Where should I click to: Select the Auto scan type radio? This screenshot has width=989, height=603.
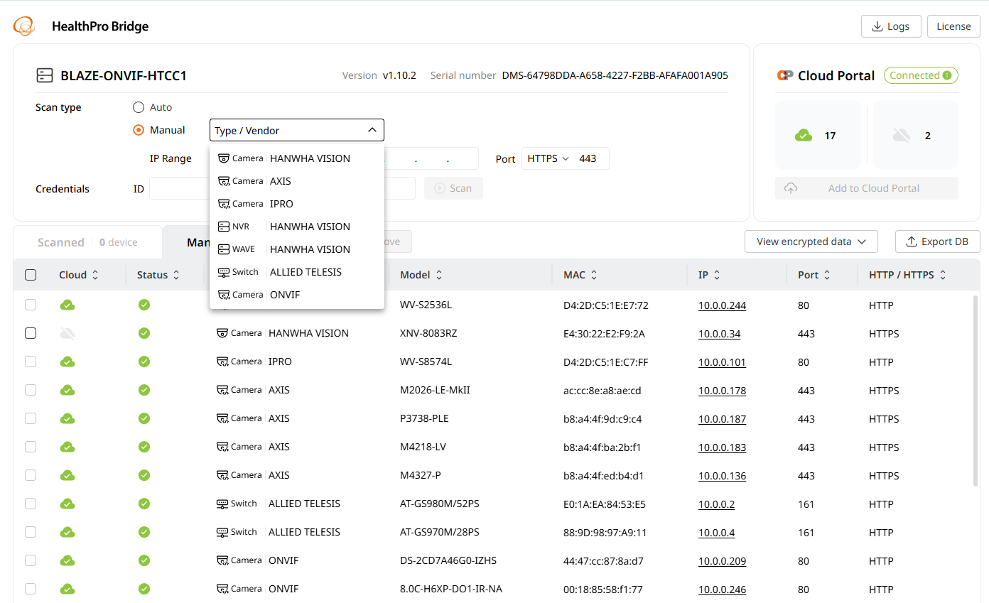coord(139,107)
